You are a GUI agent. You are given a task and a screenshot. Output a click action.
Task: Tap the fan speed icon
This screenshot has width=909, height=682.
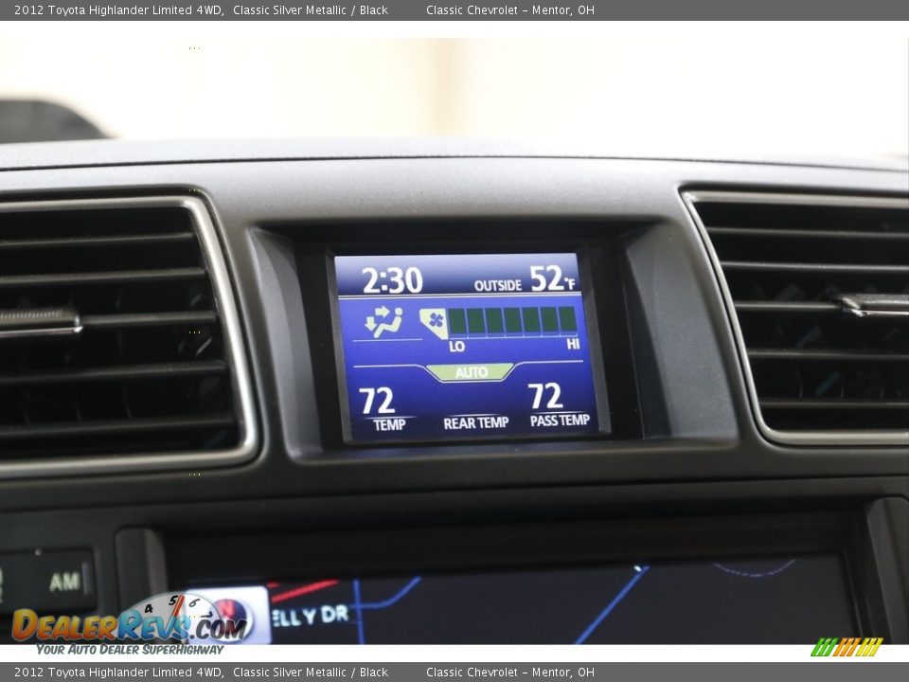point(434,323)
